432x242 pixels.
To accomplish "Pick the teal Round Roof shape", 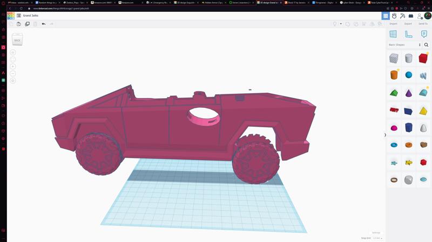I will [423, 93].
